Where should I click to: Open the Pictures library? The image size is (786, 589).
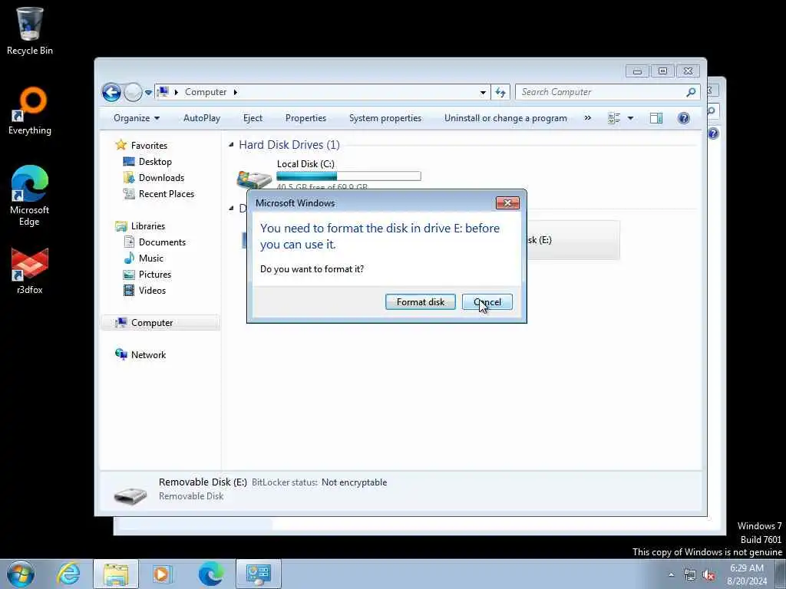click(155, 275)
